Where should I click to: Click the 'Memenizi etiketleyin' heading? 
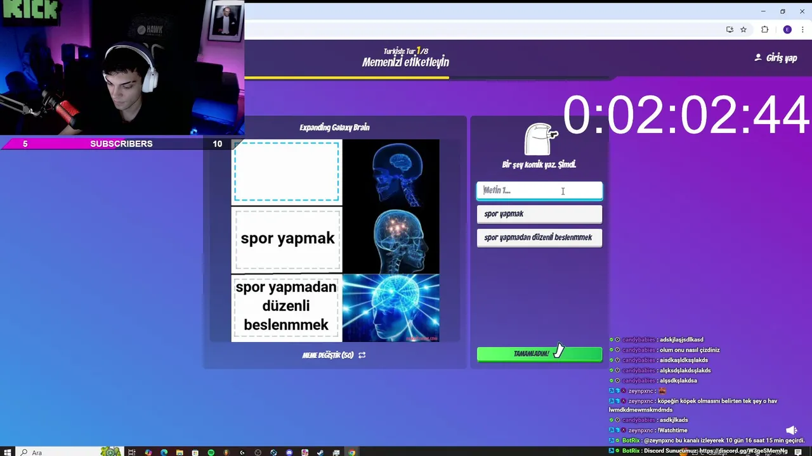[405, 62]
